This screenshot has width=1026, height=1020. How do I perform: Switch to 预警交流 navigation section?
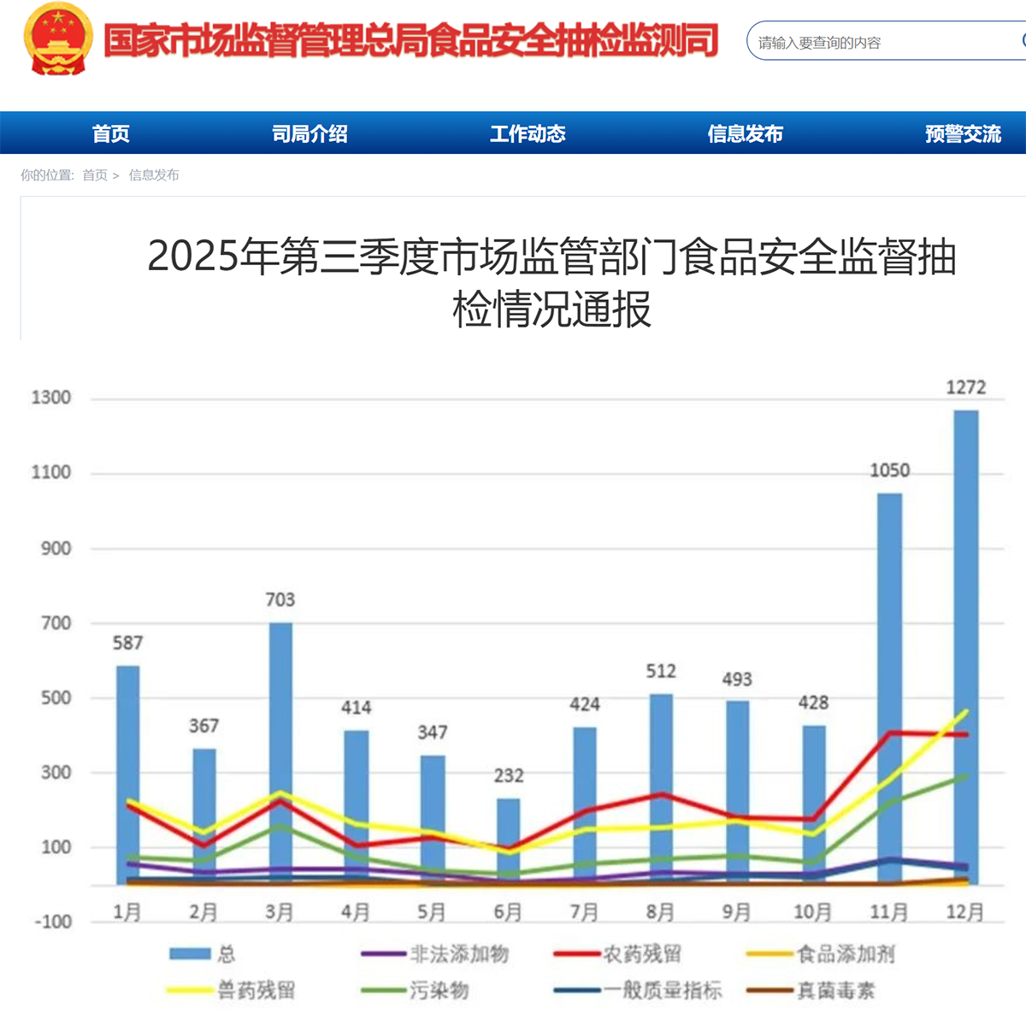963,134
